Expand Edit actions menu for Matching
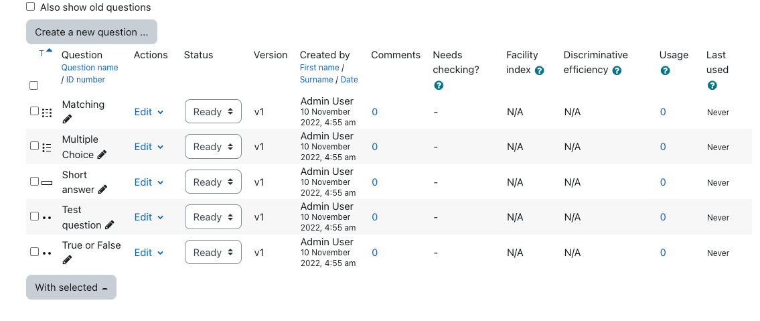Image resolution: width=760 pixels, height=321 pixels. pos(149,112)
